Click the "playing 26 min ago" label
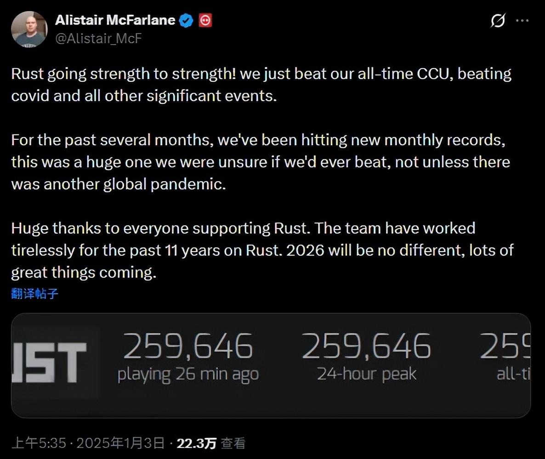The width and height of the screenshot is (545, 459). [188, 374]
